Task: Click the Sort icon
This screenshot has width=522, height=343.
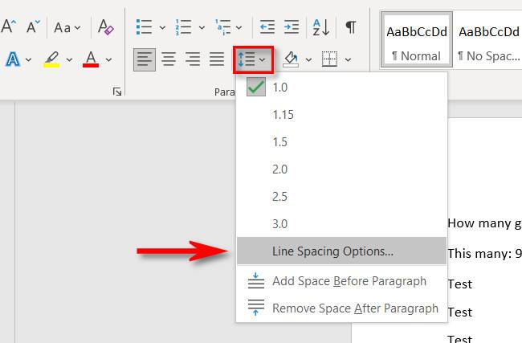Action: click(320, 27)
